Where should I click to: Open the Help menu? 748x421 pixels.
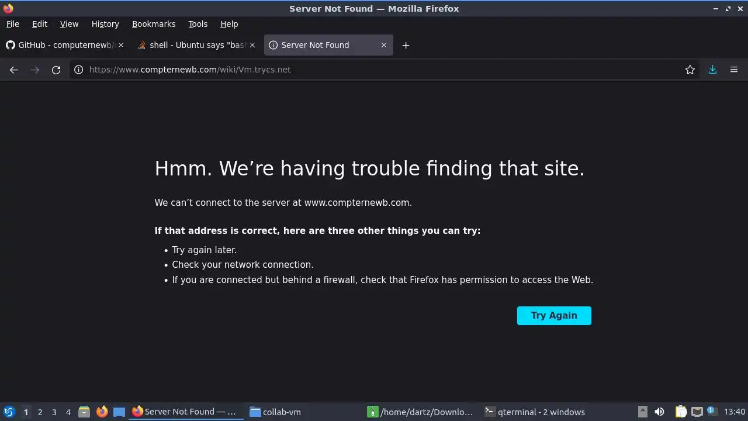tap(229, 24)
